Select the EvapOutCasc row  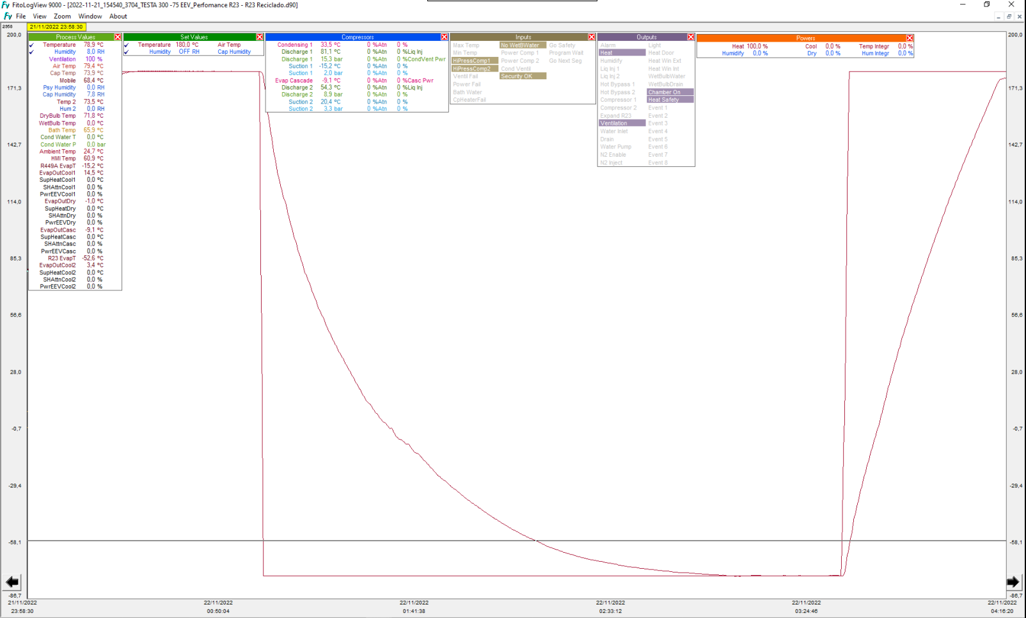75,230
